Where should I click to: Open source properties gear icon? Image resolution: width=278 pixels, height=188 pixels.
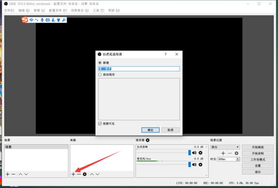tap(85, 174)
